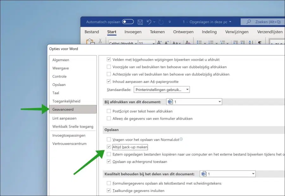Switch to the Verwijzingen ribbon tab
Screen dimensions: 285x196
tap(237, 32)
